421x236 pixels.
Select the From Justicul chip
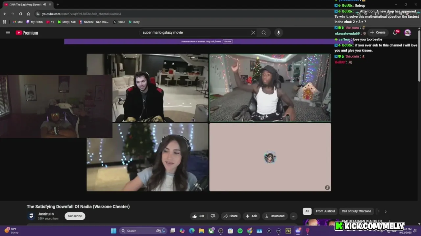(x=325, y=211)
